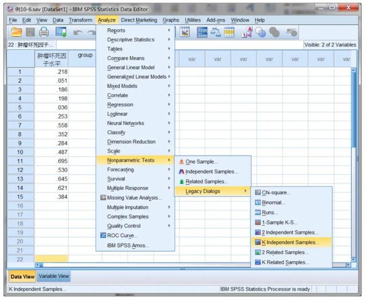Open Binomial legacy dialog
Screen dimensions: 366x299
coord(291,202)
